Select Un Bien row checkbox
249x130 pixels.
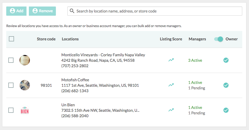coord(11,110)
